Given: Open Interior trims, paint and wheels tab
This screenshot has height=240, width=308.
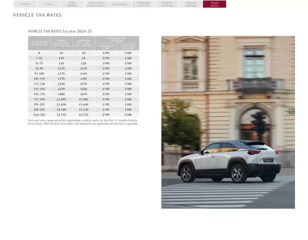Looking at the screenshot, I should pyautogui.click(x=96, y=4).
